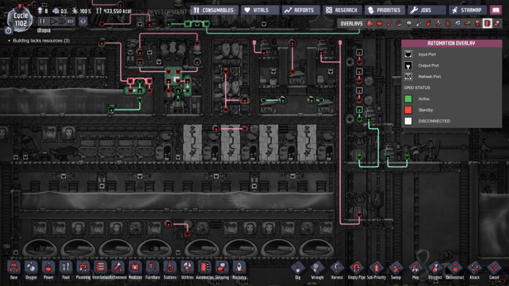Toggle the Oxygen overlay
Image resolution: width=509 pixels, height=286 pixels.
click(x=370, y=23)
